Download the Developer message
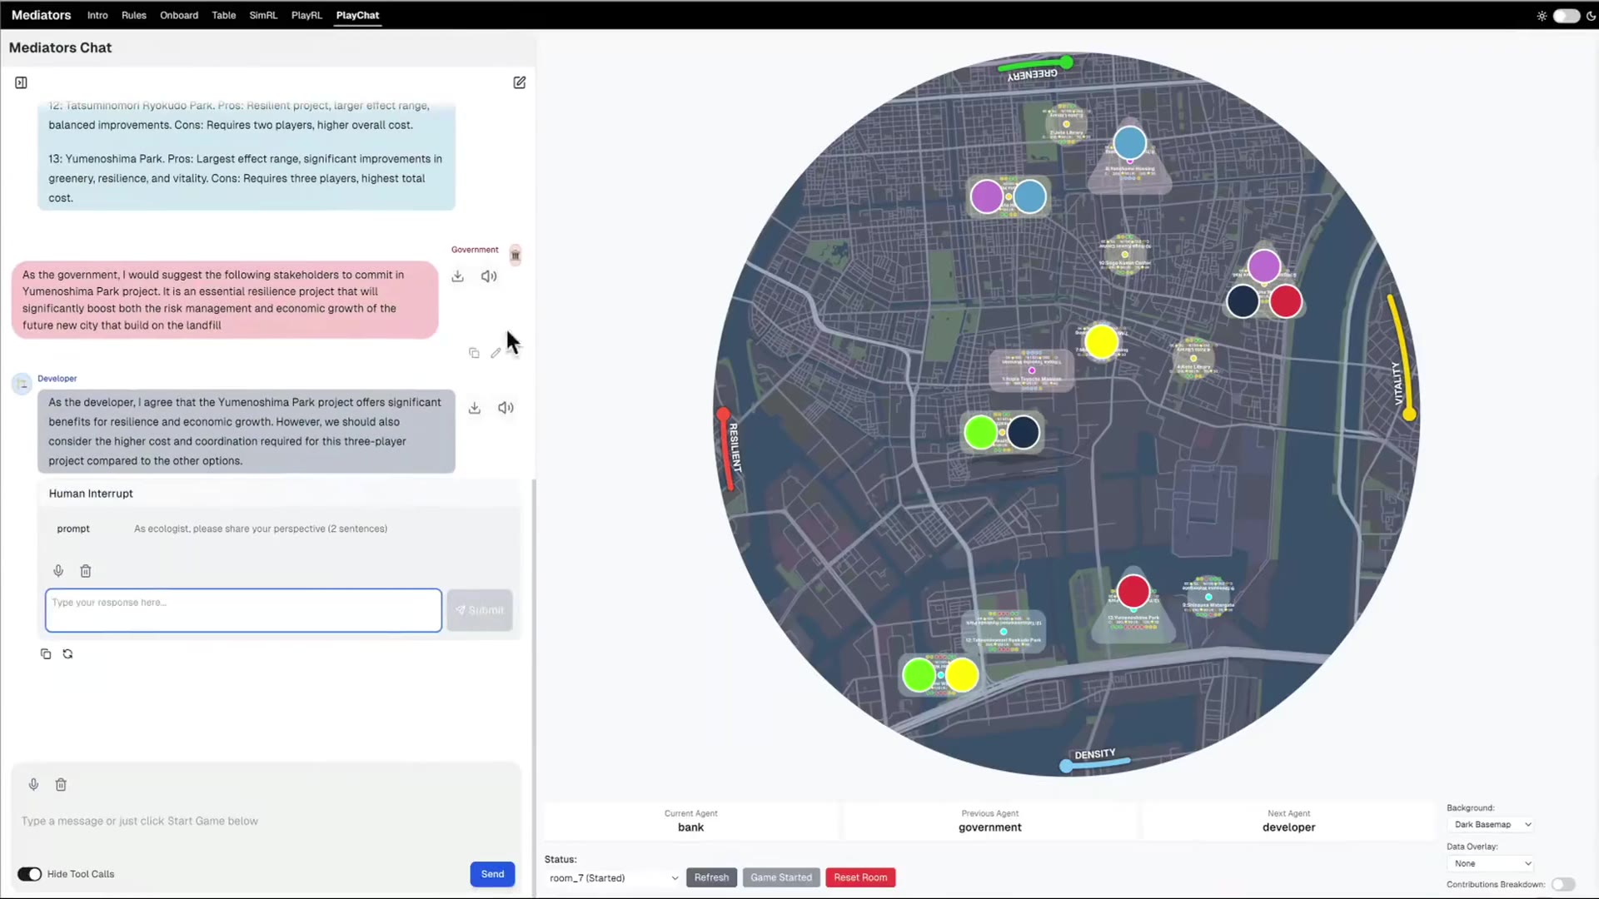 (x=474, y=408)
